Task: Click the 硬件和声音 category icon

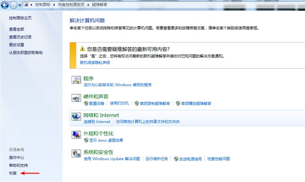Action: [x=76, y=98]
